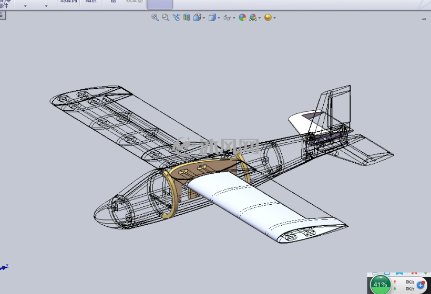This screenshot has width=431, height=294.
Task: Click the Display Style box icon
Action: click(212, 17)
